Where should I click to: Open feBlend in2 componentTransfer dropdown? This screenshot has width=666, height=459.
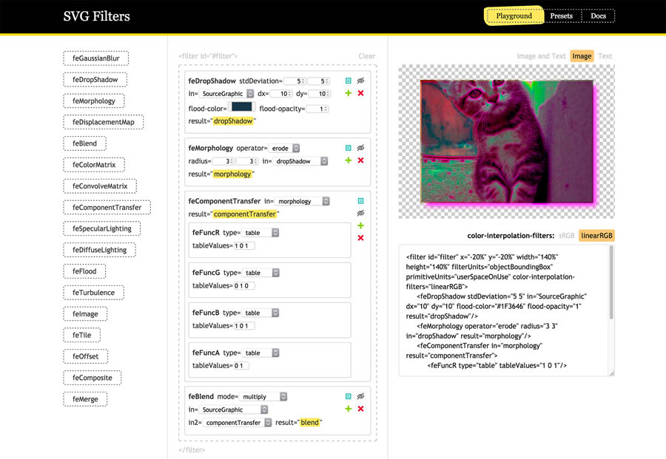pos(238,423)
